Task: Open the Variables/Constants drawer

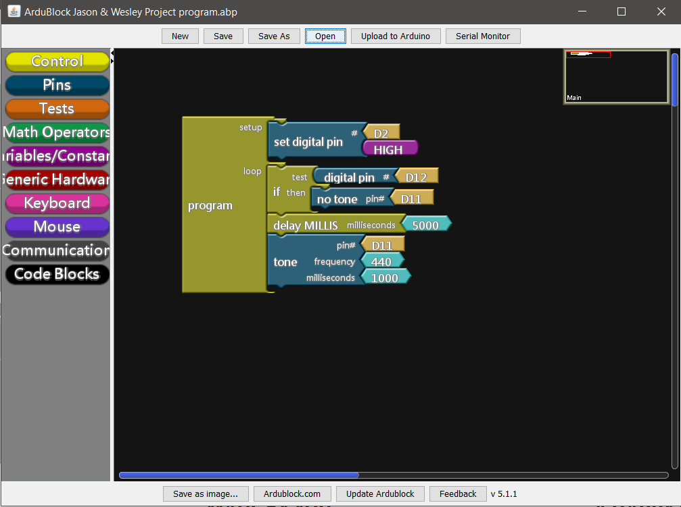Action: 56,156
